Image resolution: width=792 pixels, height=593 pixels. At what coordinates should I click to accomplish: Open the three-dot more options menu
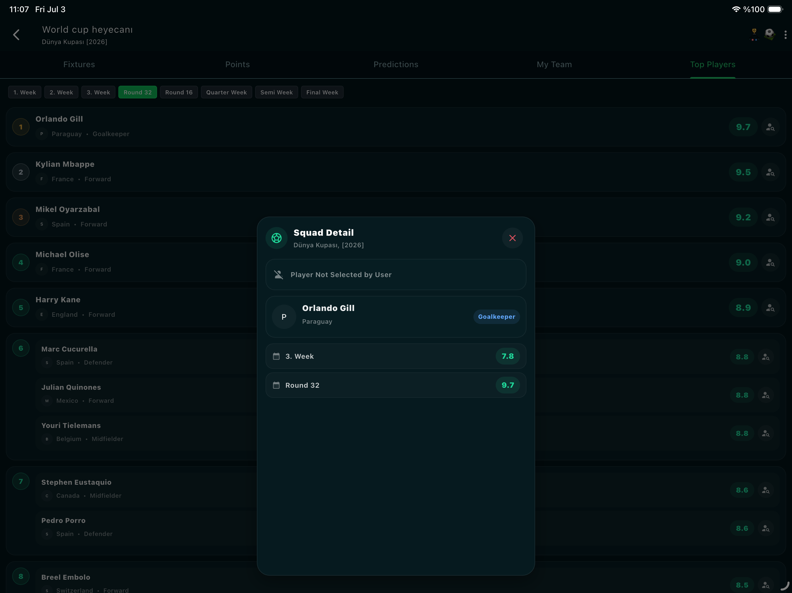click(x=785, y=35)
